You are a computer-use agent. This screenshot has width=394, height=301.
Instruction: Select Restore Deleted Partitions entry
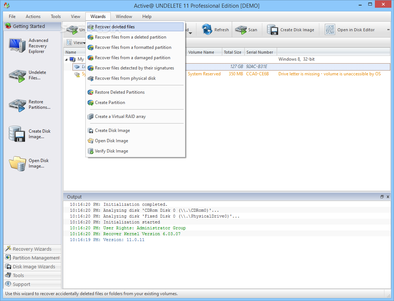tap(135, 92)
